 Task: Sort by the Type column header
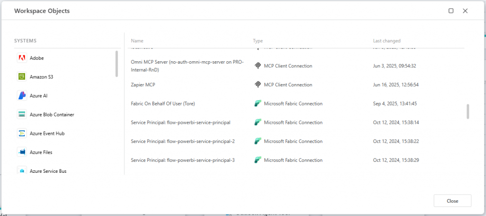pos(258,41)
